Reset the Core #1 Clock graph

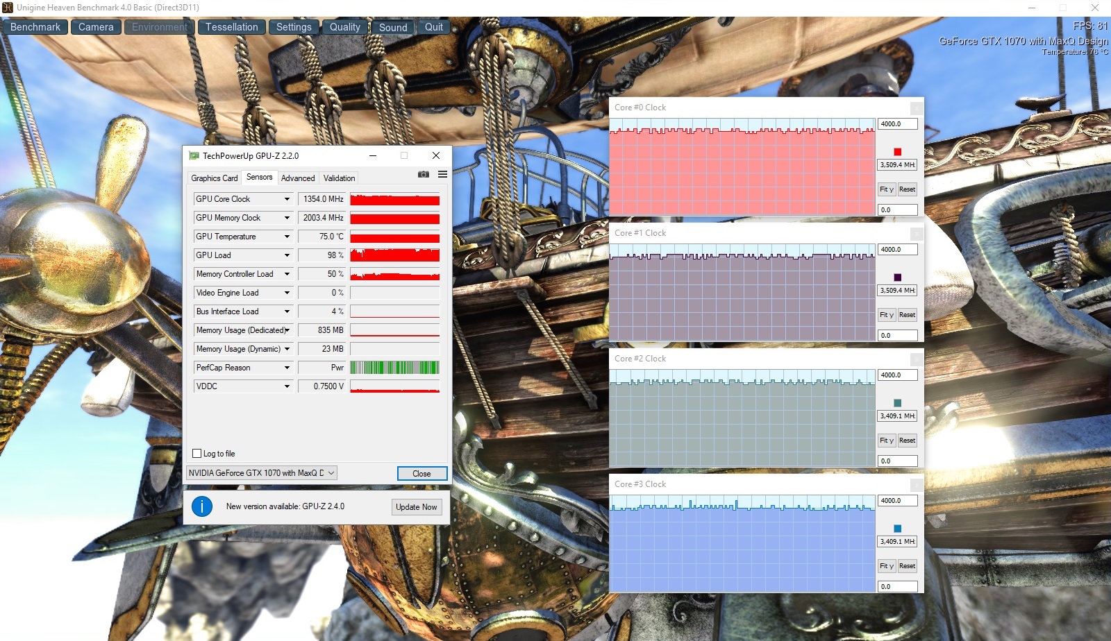tap(907, 315)
